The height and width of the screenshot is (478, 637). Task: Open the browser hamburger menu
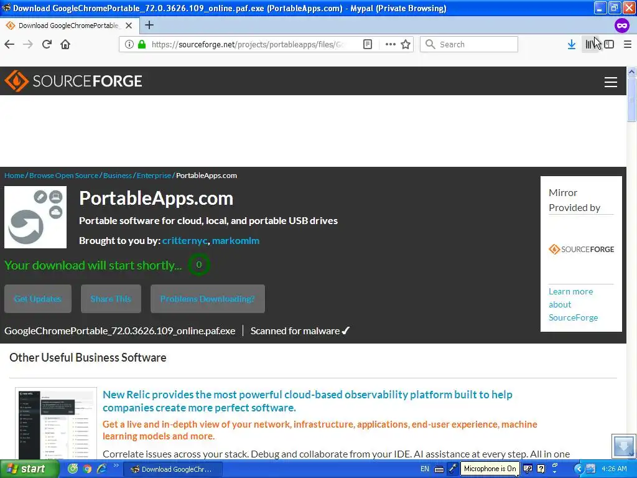(628, 44)
